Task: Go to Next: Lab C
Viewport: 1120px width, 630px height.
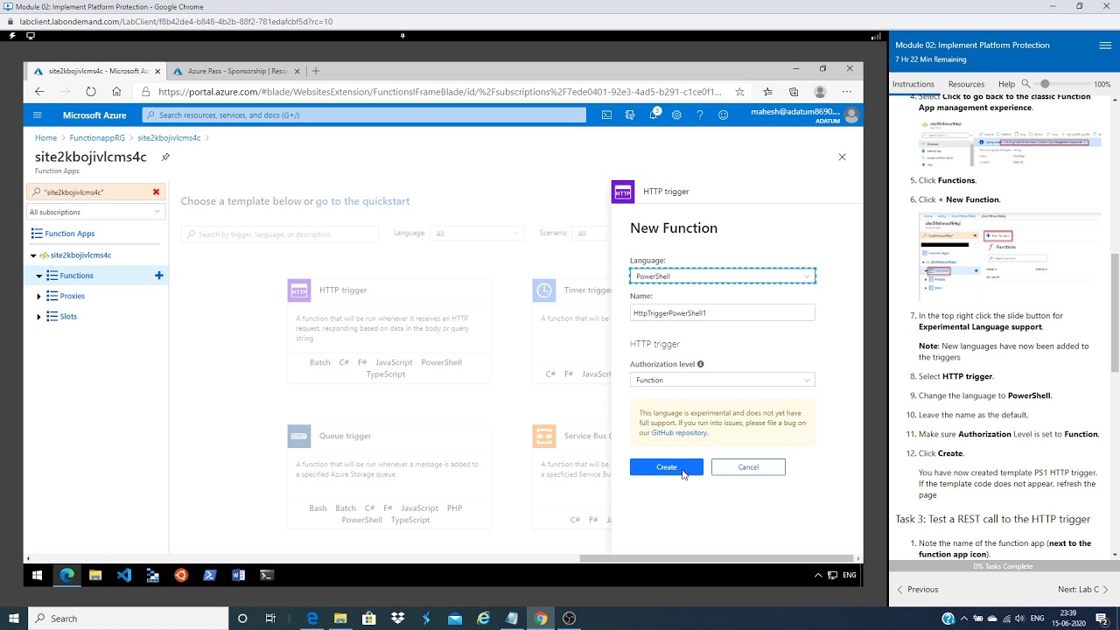Action: pyautogui.click(x=1083, y=590)
